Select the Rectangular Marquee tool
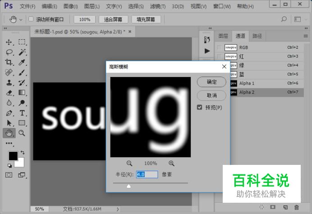This screenshot has height=214, width=312. pos(22,42)
